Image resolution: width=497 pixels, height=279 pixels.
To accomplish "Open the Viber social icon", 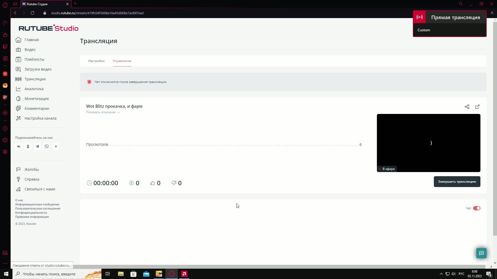I will pos(47,146).
